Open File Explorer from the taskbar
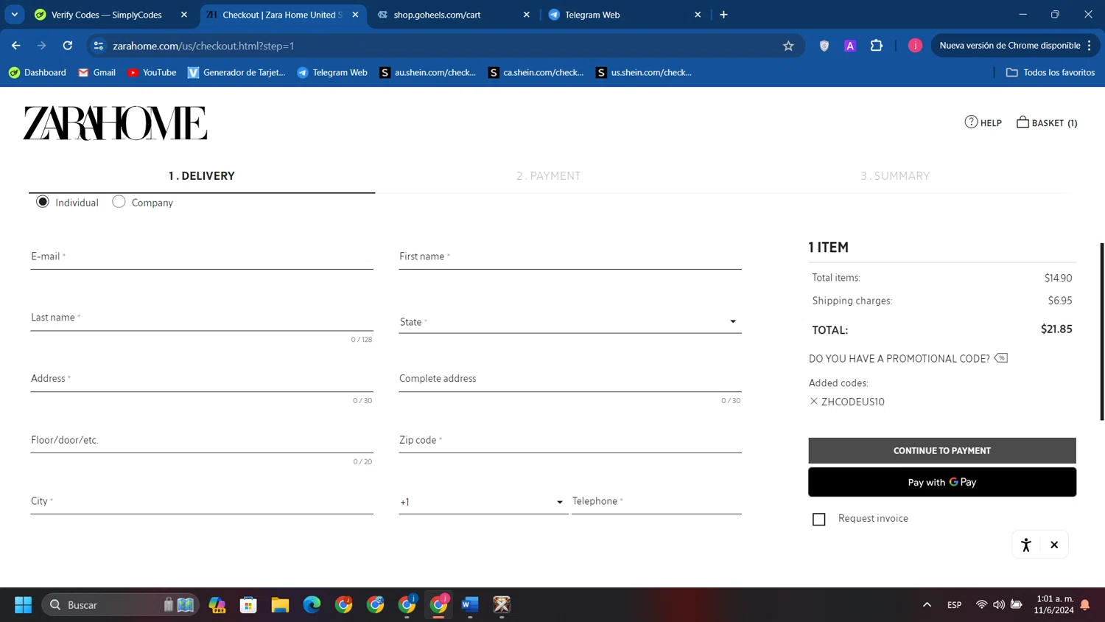1105x622 pixels. pos(280,605)
